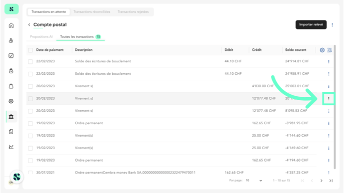The height and width of the screenshot is (193, 344).
Task: Click the Cembra money Bank description
Action: [135, 173]
